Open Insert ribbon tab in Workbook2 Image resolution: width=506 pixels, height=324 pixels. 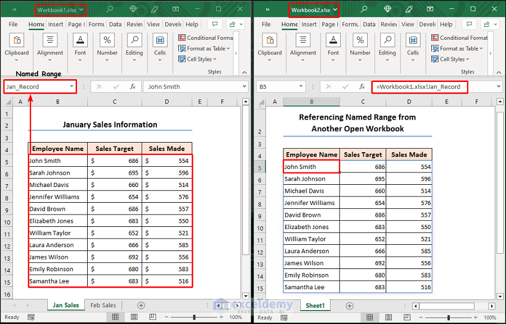click(309, 24)
